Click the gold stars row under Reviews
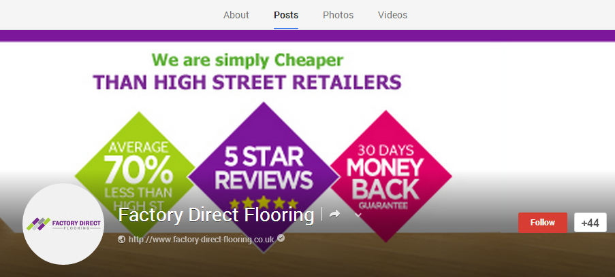Viewport: 615px width, 277px height. [x=264, y=203]
